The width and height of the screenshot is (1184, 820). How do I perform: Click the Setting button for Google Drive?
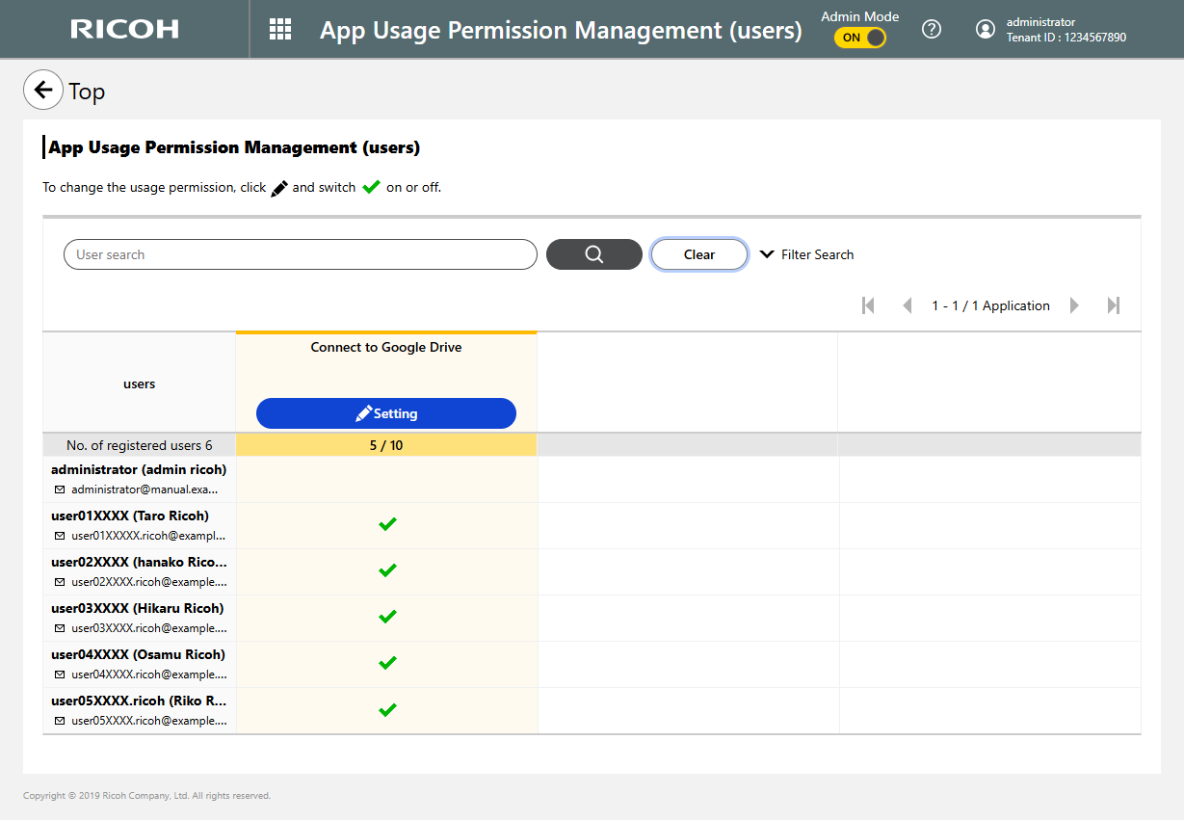tap(385, 413)
